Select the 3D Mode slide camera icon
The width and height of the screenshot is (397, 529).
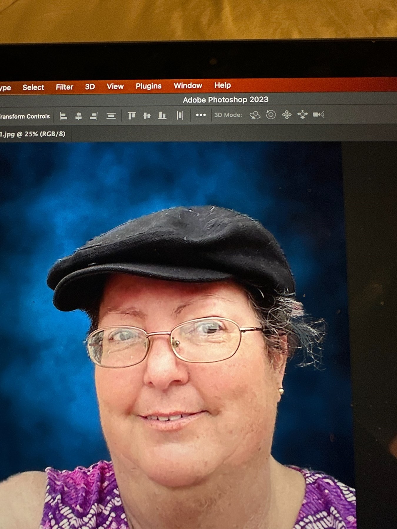pyautogui.click(x=302, y=114)
